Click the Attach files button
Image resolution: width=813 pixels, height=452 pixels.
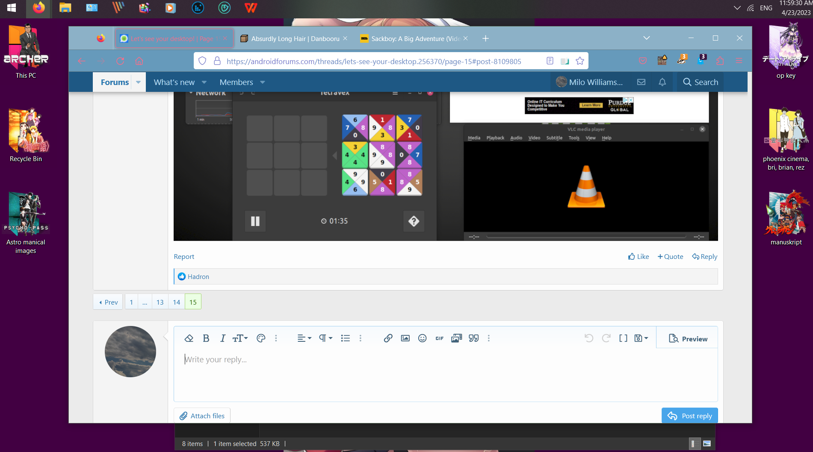202,416
